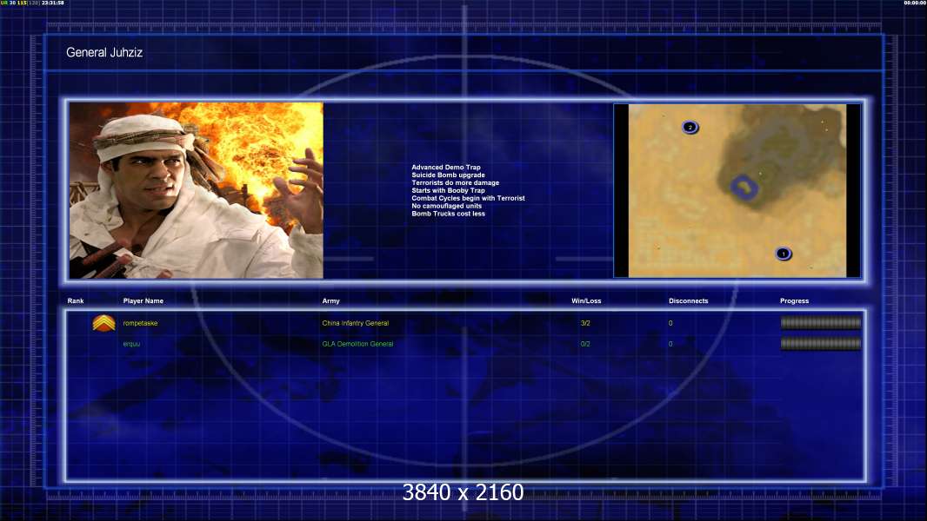
Task: Click General Juhziz's portrait image
Action: 197,190
